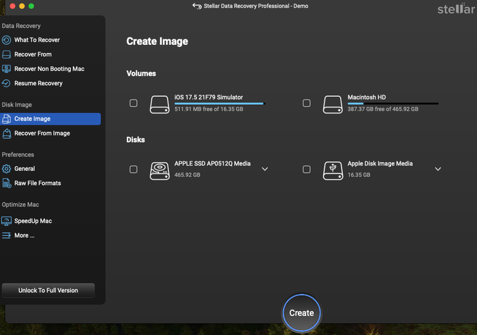
Task: Click the green maximize window button
Action: [x=31, y=6]
